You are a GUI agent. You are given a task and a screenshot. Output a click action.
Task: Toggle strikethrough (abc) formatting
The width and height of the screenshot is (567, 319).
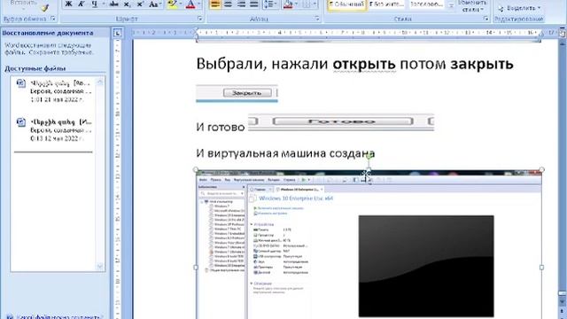click(x=114, y=4)
